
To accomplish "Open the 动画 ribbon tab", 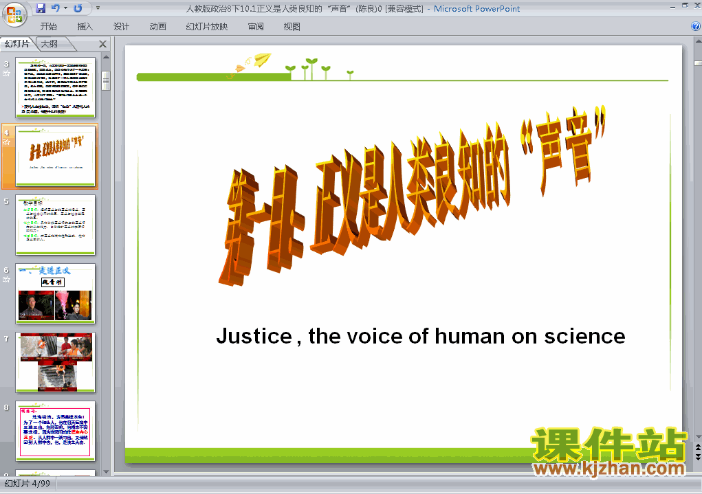I will coord(157,26).
